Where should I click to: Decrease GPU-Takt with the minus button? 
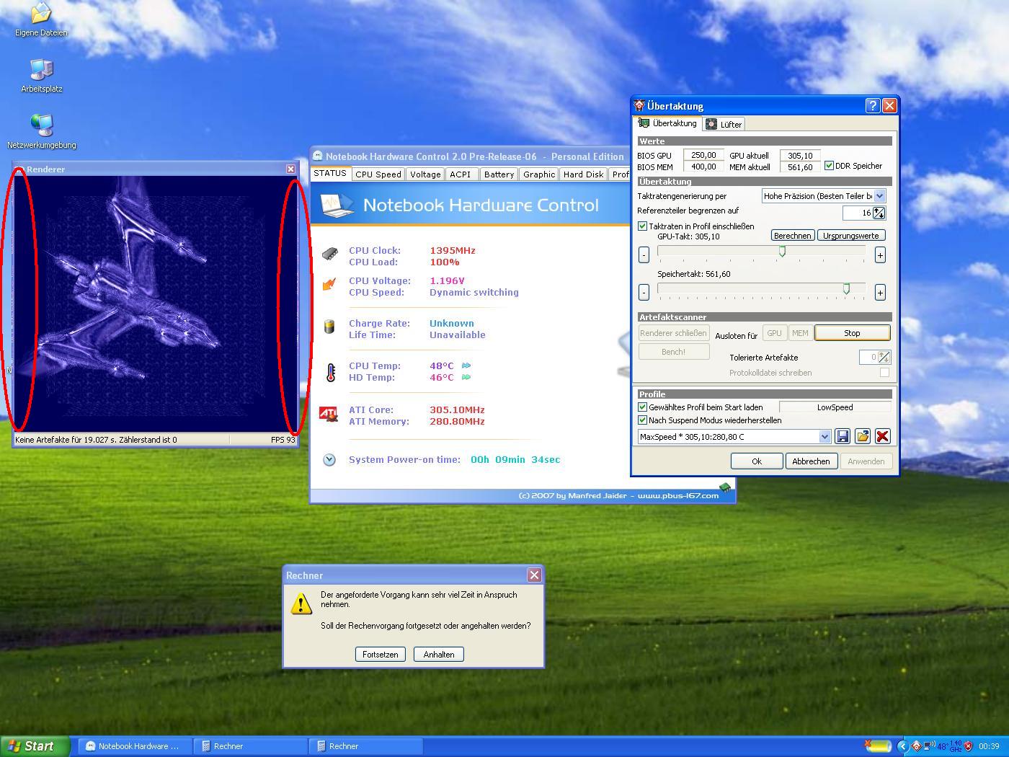point(644,254)
